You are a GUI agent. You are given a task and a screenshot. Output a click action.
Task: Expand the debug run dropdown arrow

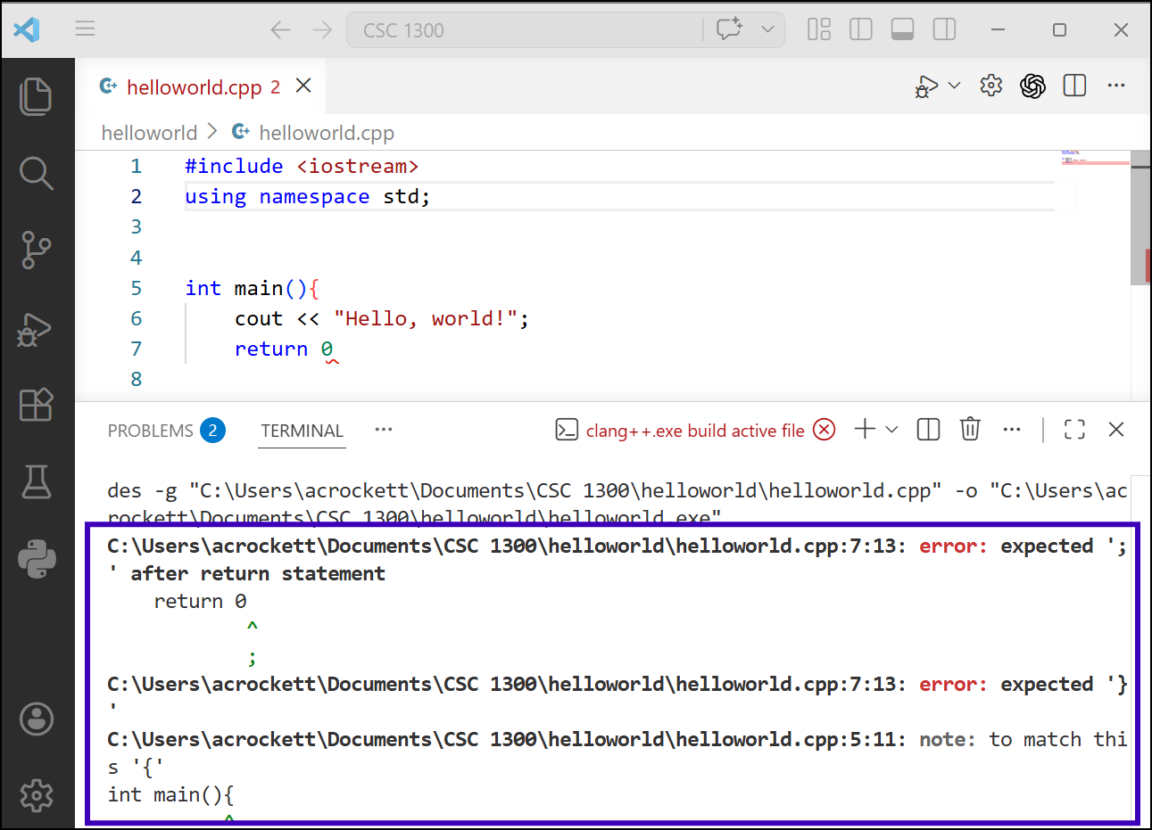pos(954,86)
